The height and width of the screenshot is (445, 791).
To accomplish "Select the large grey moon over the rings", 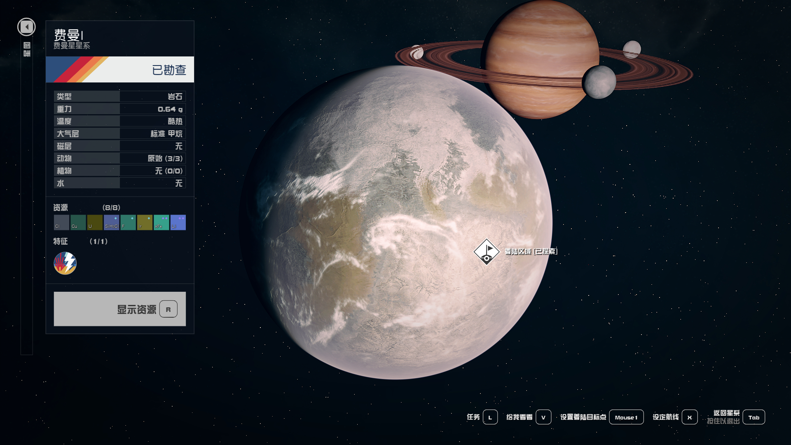I will click(599, 82).
